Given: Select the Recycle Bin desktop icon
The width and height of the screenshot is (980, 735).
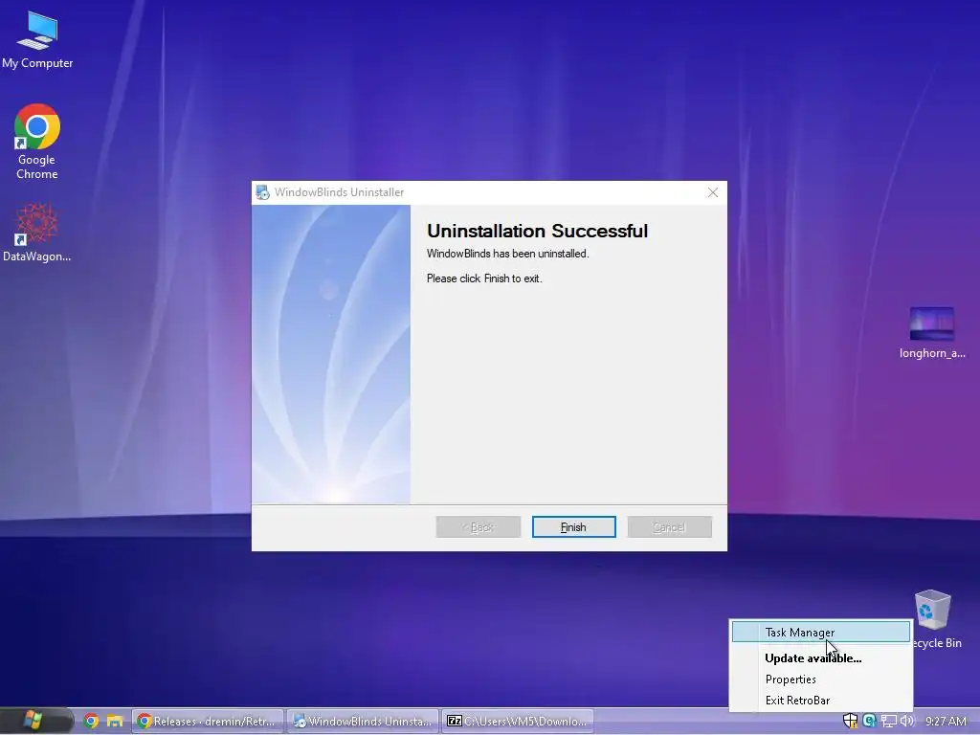Looking at the screenshot, I should [934, 619].
